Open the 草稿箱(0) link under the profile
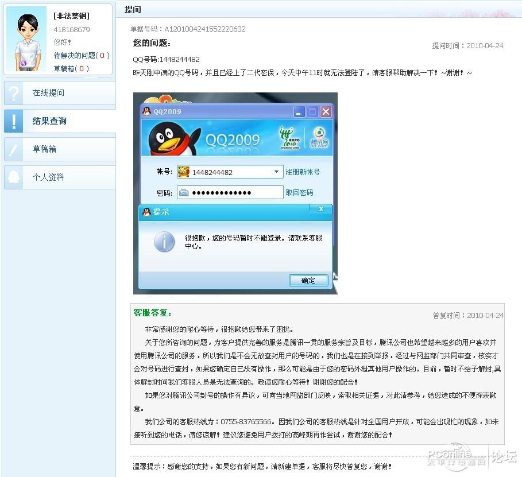This screenshot has width=522, height=477. pos(71,68)
